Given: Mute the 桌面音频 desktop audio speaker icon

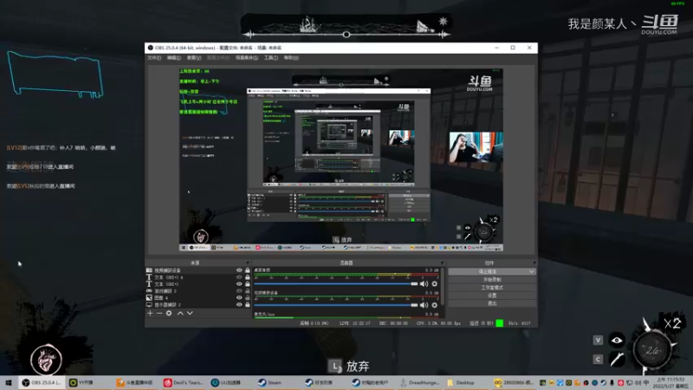Looking at the screenshot, I should [x=424, y=284].
